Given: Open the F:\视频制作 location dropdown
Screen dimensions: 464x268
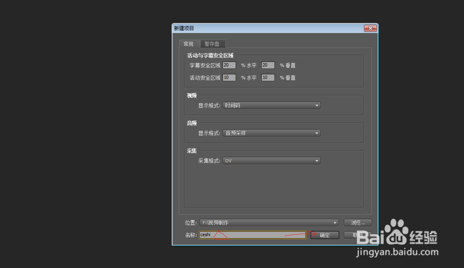Looking at the screenshot, I should 269,222.
